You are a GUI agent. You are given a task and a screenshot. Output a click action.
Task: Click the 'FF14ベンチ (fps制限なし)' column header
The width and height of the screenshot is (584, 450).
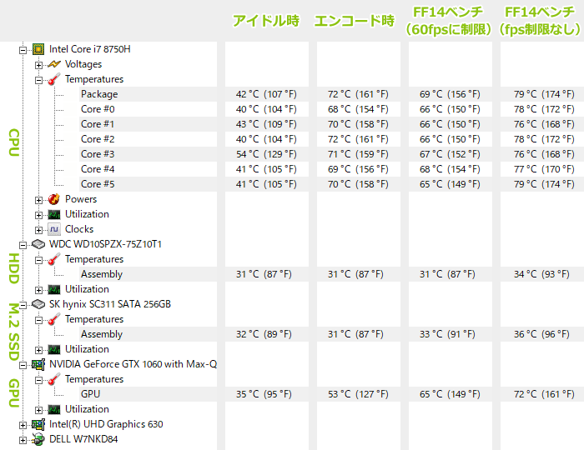(540, 21)
